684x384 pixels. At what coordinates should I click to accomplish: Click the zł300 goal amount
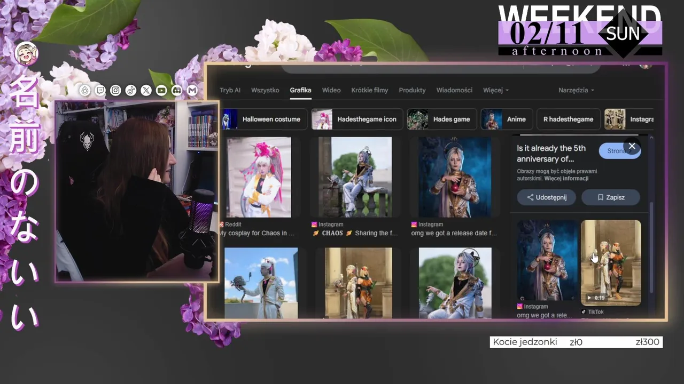coord(647,342)
